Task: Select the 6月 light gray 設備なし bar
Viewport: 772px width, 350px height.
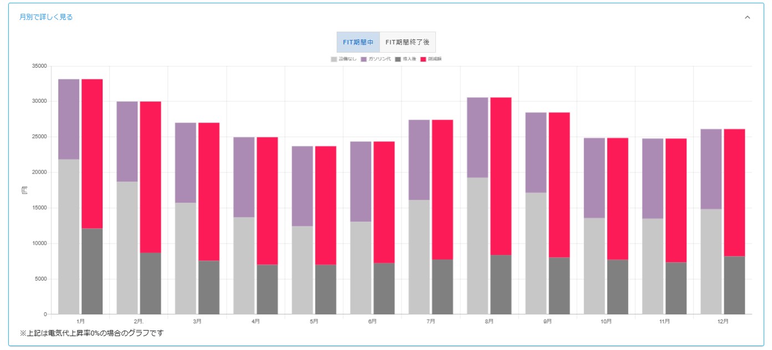Action: pos(361,268)
